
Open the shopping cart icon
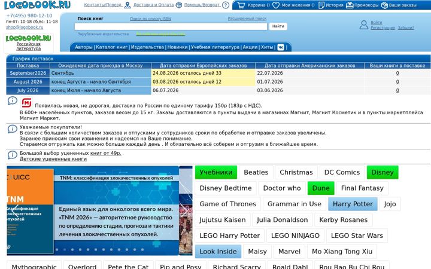point(241,5)
